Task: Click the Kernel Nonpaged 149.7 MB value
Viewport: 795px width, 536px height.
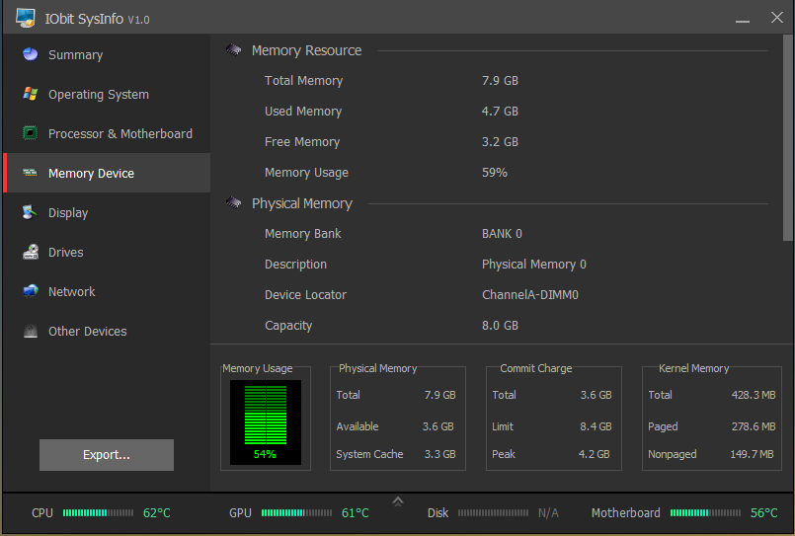Action: (x=752, y=454)
